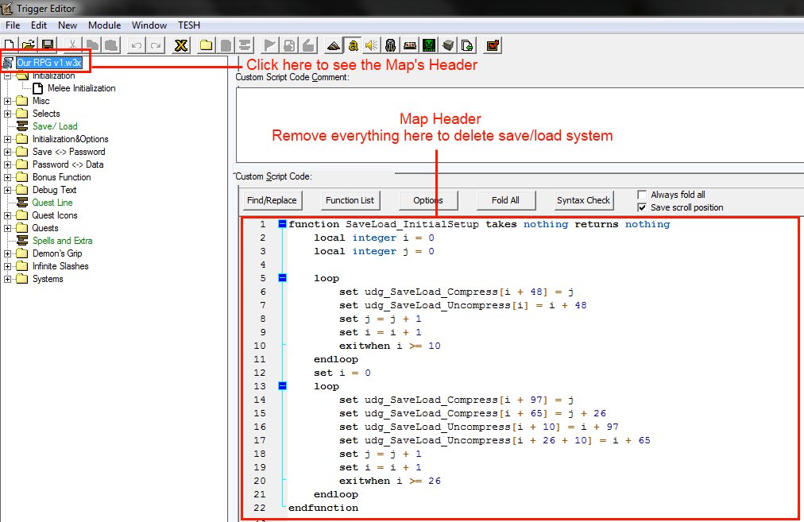Expand the Bonus Function folder
The image size is (804, 522).
(x=8, y=177)
